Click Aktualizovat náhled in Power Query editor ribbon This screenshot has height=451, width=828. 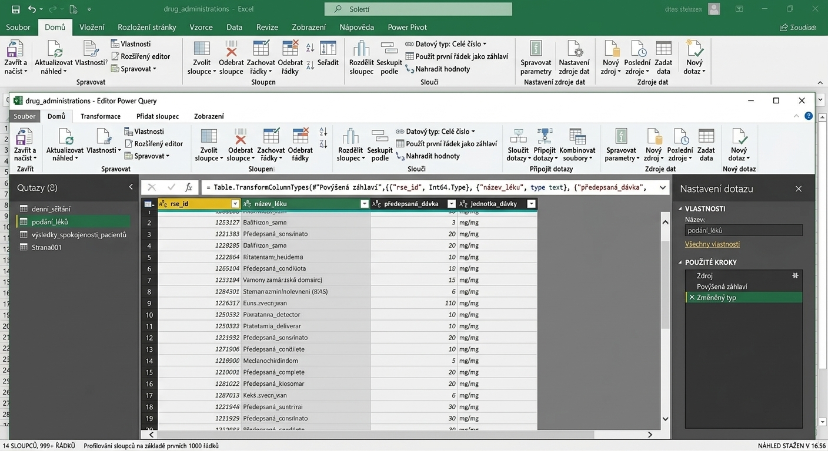pos(65,145)
